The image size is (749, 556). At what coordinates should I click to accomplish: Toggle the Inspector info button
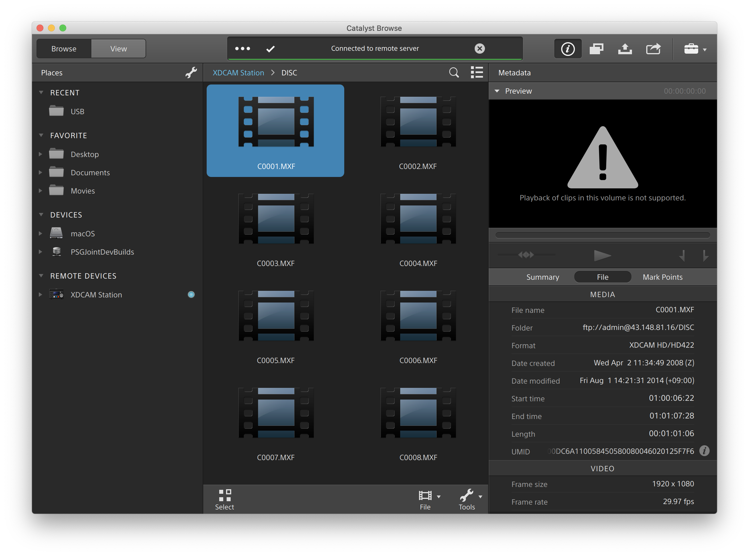tap(567, 49)
